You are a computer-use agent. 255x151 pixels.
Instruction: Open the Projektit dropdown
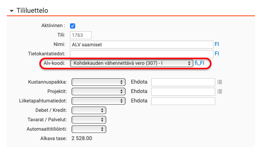tap(98, 91)
